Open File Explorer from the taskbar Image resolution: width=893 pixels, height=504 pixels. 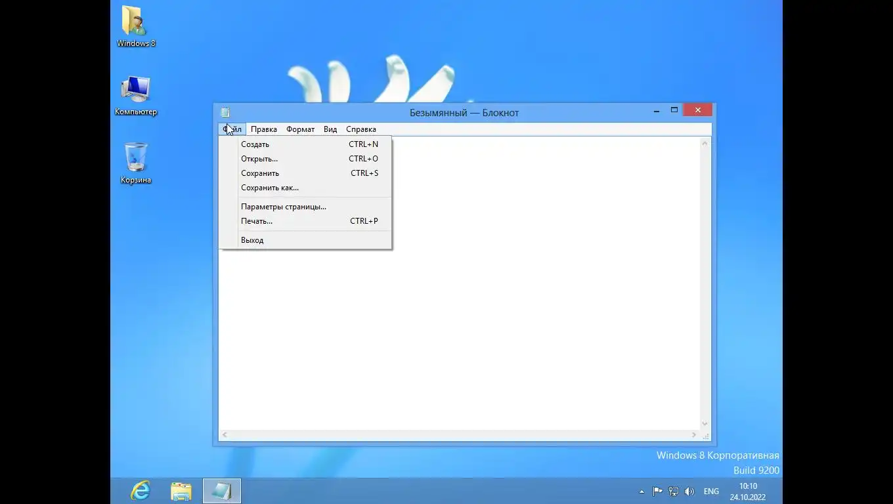[181, 491]
